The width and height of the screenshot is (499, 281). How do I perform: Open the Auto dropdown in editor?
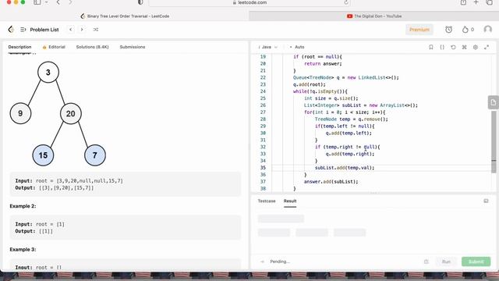(x=297, y=47)
